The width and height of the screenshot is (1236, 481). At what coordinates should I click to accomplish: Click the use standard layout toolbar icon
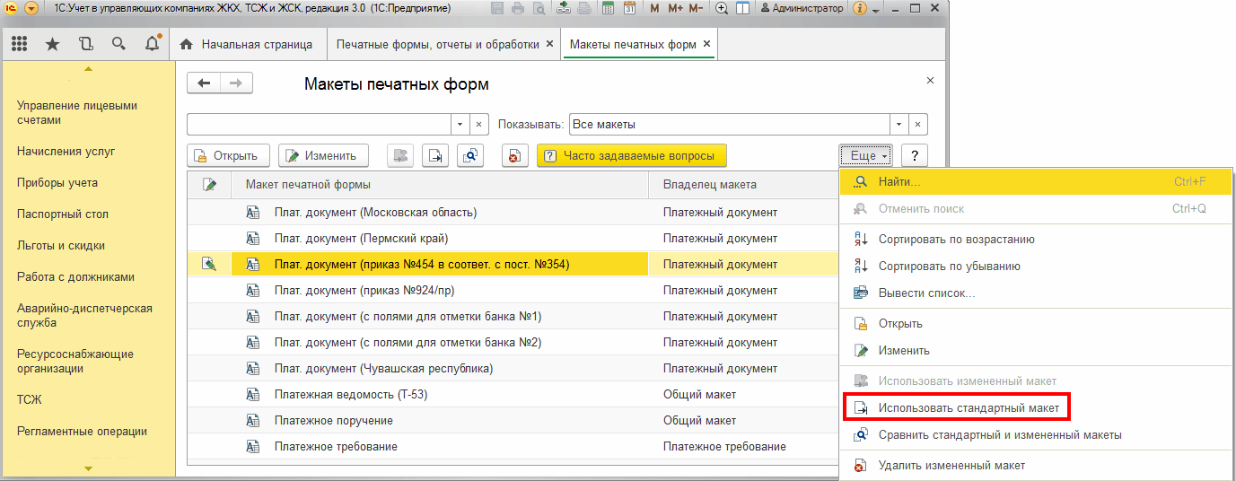[434, 155]
